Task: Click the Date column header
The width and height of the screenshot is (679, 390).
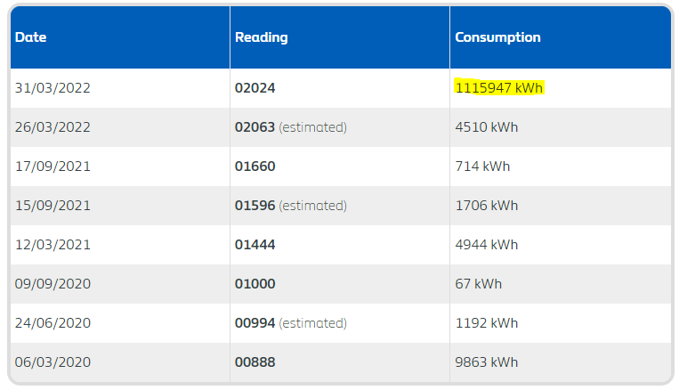Action: (x=30, y=37)
